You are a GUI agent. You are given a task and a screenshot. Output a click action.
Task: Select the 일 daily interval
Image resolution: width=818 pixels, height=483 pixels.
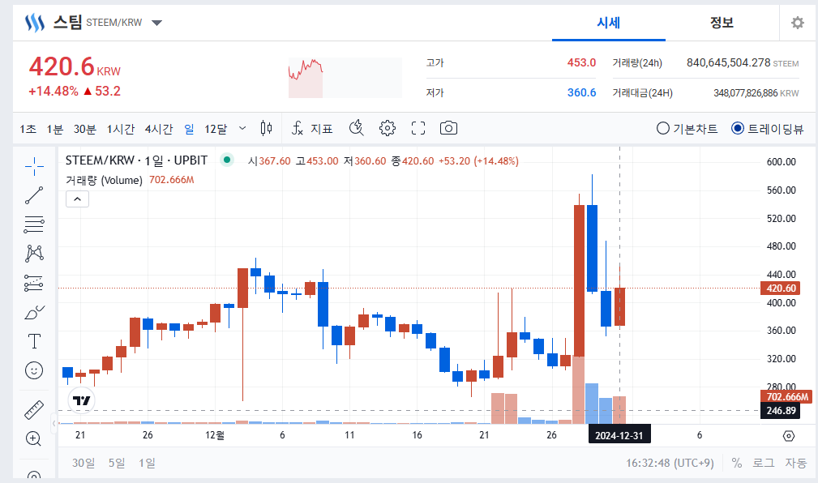[190, 129]
